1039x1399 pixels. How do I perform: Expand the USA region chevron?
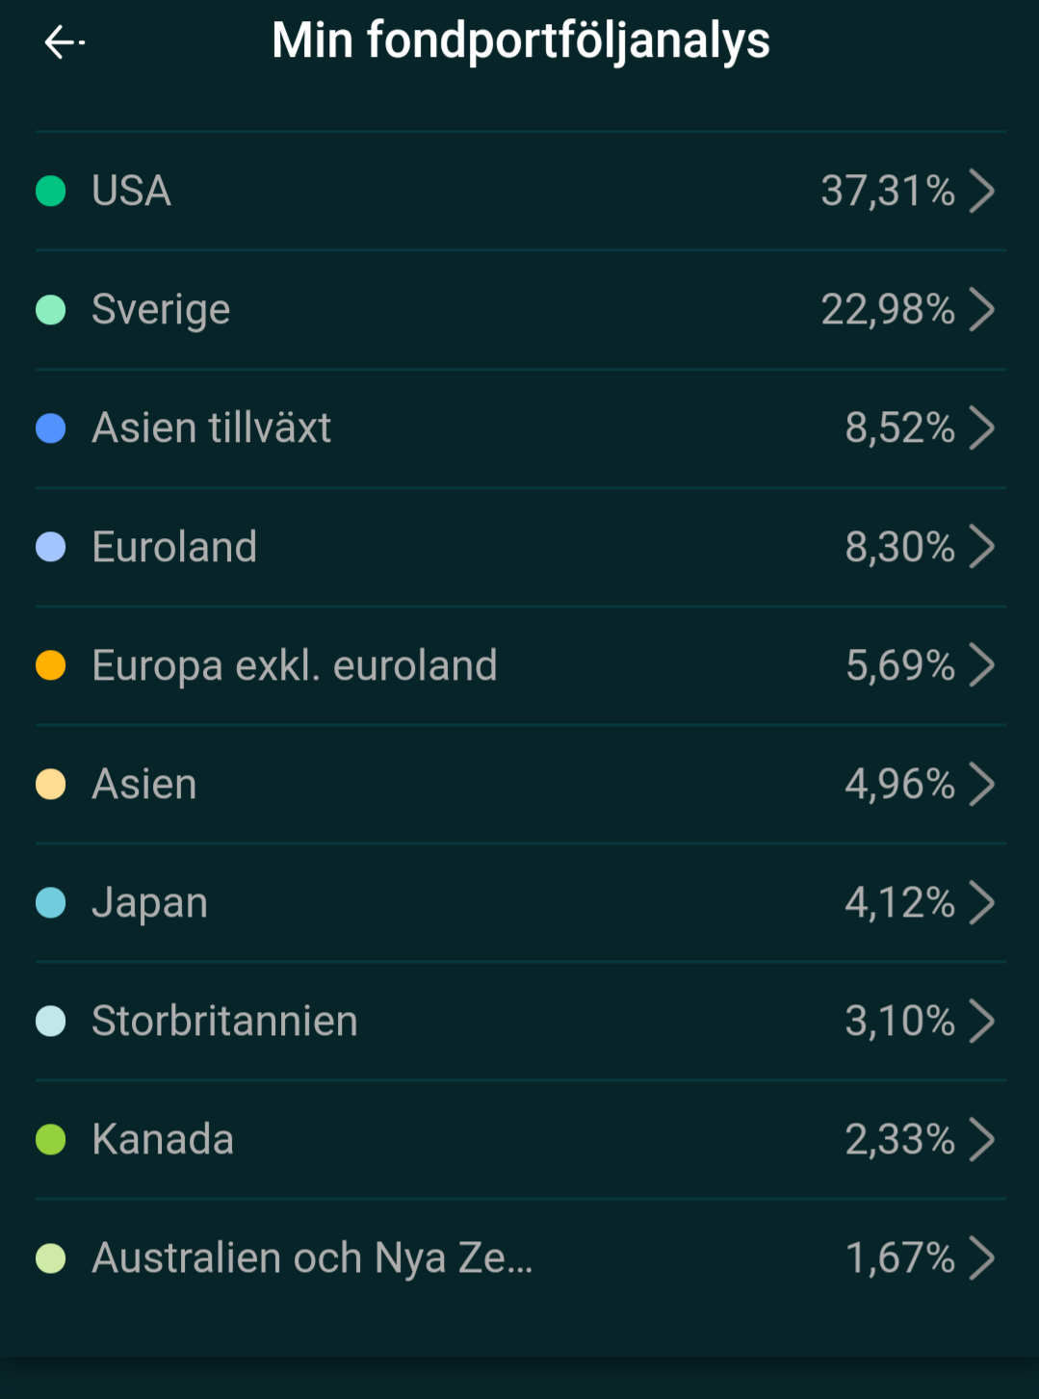pos(981,191)
